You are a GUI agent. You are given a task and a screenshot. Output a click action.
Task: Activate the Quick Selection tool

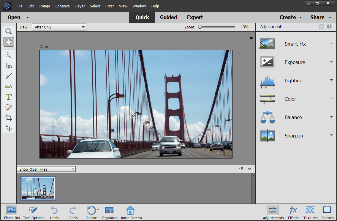[x=8, y=55]
